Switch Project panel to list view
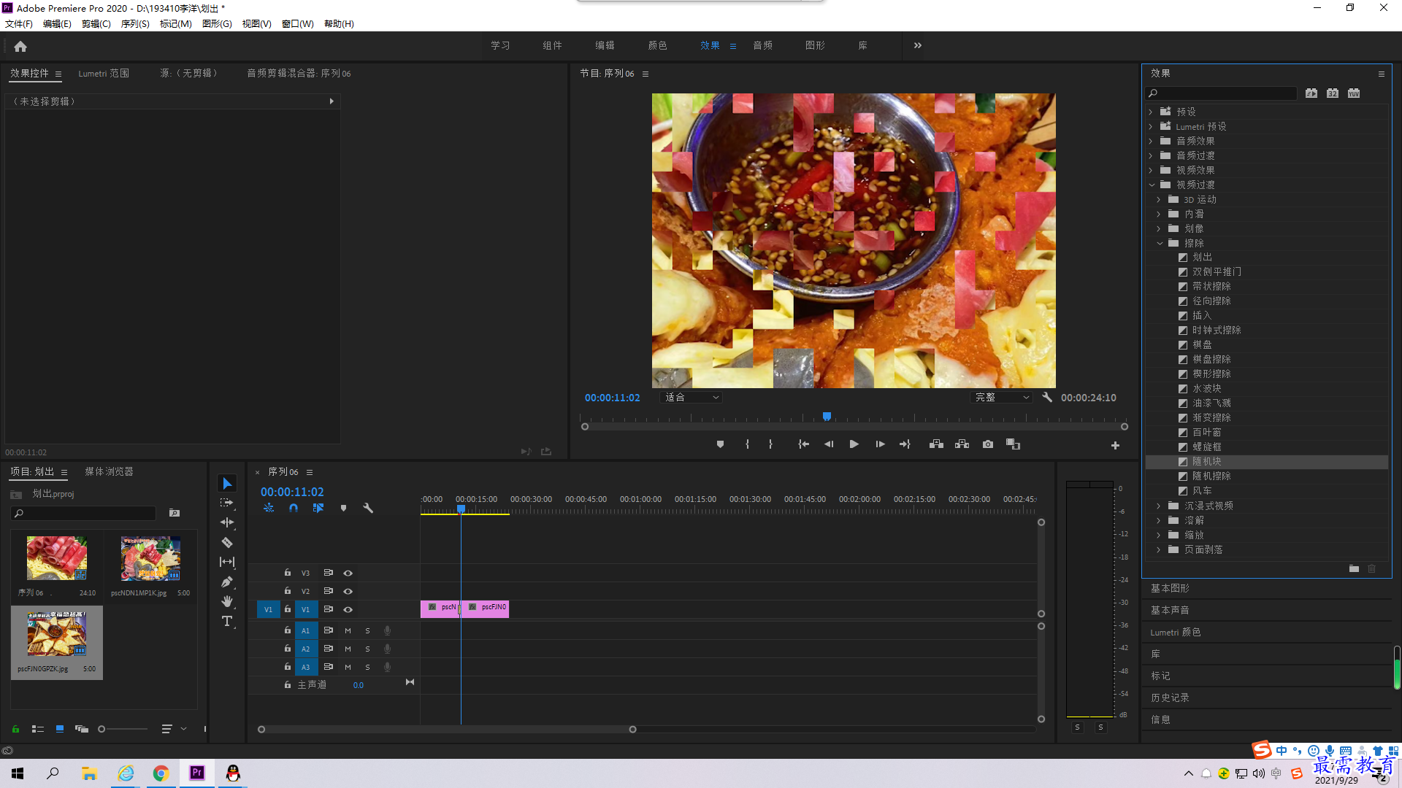Viewport: 1402px width, 788px height. coord(38,729)
